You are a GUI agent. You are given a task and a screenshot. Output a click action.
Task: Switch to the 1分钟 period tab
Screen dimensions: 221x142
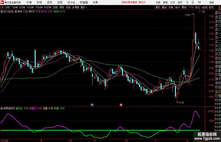[15, 7]
